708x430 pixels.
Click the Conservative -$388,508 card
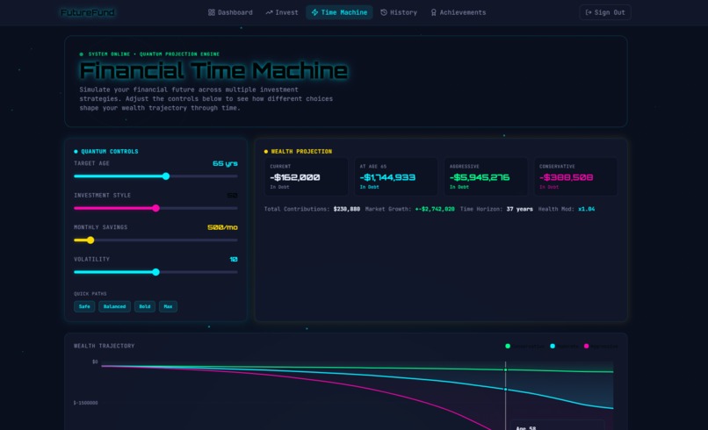[575, 176]
